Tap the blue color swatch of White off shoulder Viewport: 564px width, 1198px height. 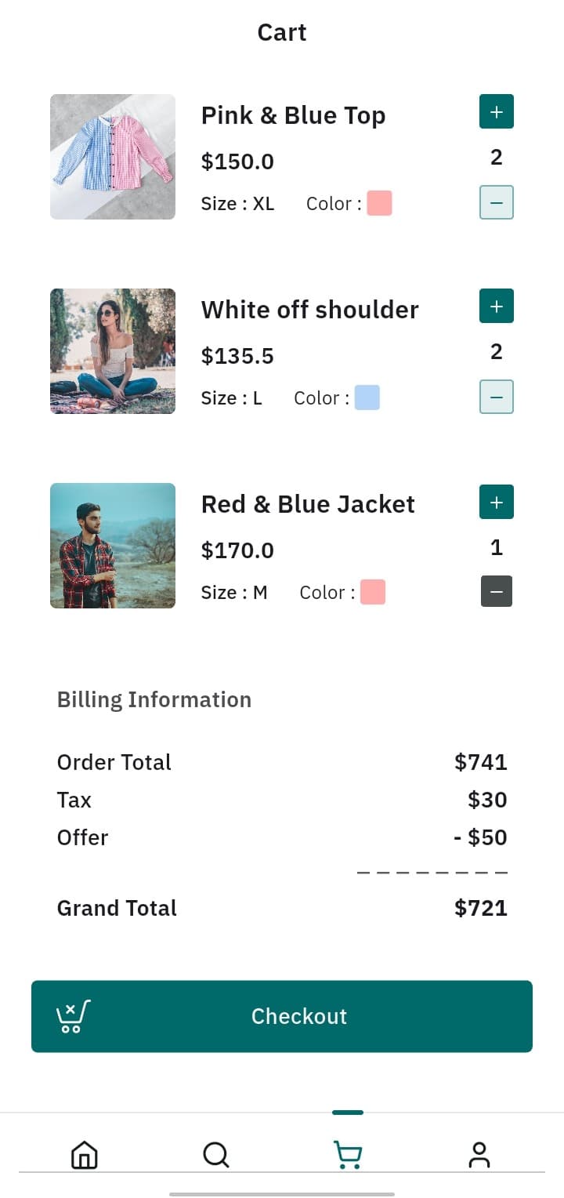point(367,398)
